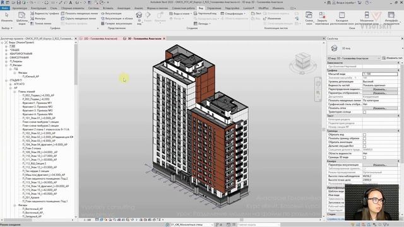Open the Управление ribbon tab
Viewport: 404px width, 227px height.
pyautogui.click(x=214, y=8)
